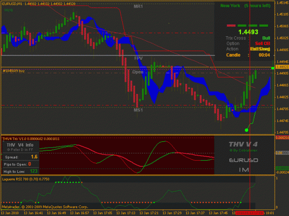Click the By Cobraforex credit text

coord(243,151)
